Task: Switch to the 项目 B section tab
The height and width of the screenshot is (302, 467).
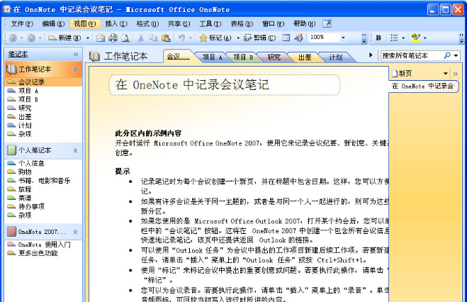Action: 243,57
